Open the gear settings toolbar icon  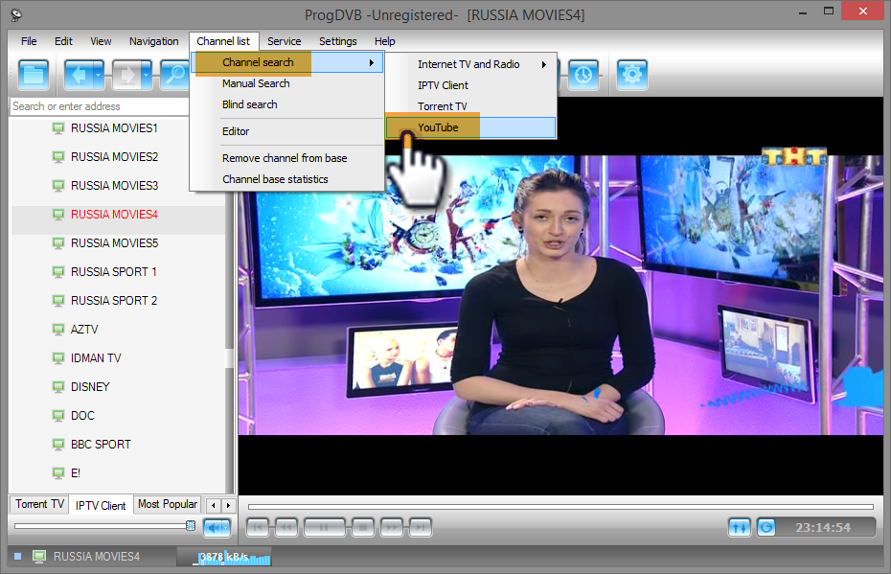[632, 75]
